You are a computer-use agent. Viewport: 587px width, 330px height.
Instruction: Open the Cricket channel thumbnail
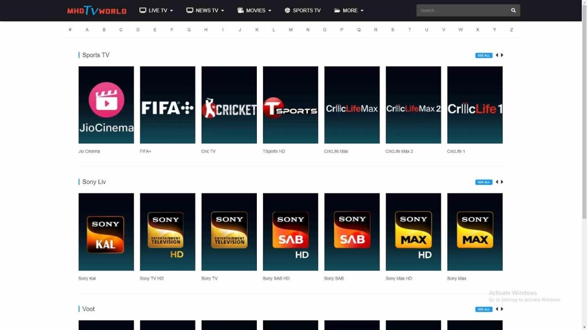pos(229,105)
